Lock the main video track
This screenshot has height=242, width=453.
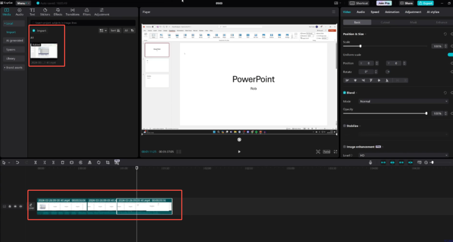pyautogui.click(x=10, y=206)
